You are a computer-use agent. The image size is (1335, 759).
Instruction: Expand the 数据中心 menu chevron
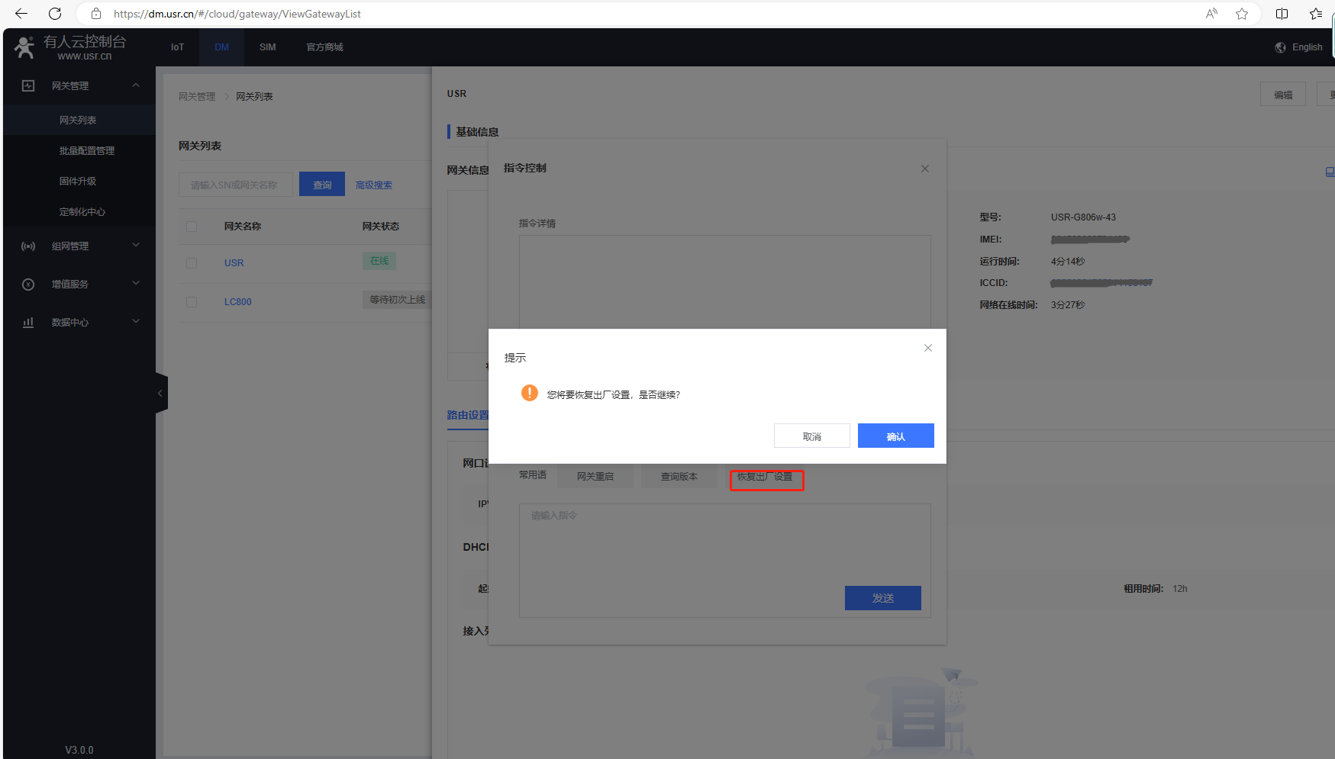(x=136, y=322)
